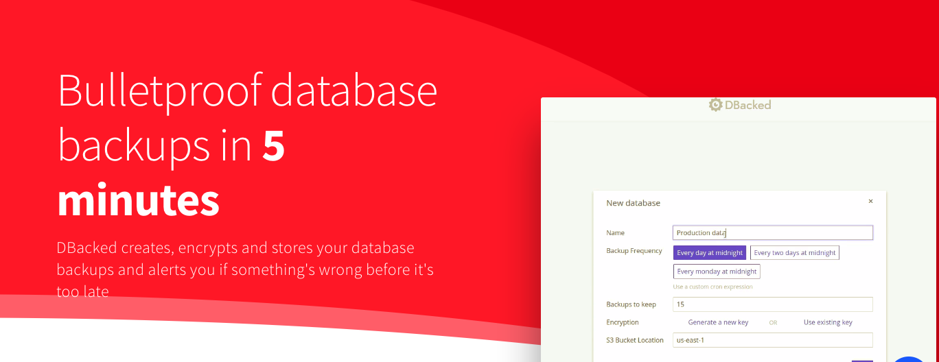Screen dimensions: 939x362
Task: Select Every day at midnight frequency
Action: click(x=710, y=253)
